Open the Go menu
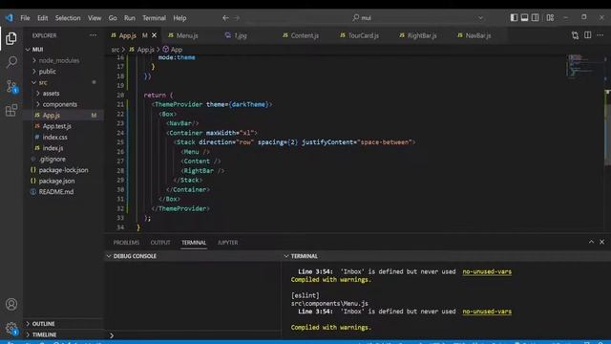 [x=113, y=18]
